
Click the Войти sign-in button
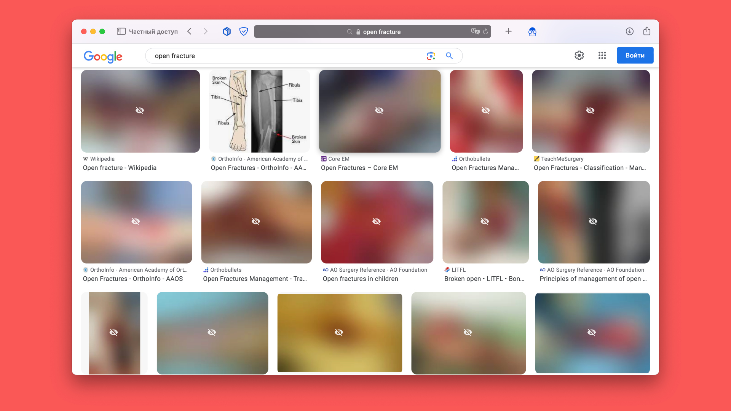[x=635, y=55]
